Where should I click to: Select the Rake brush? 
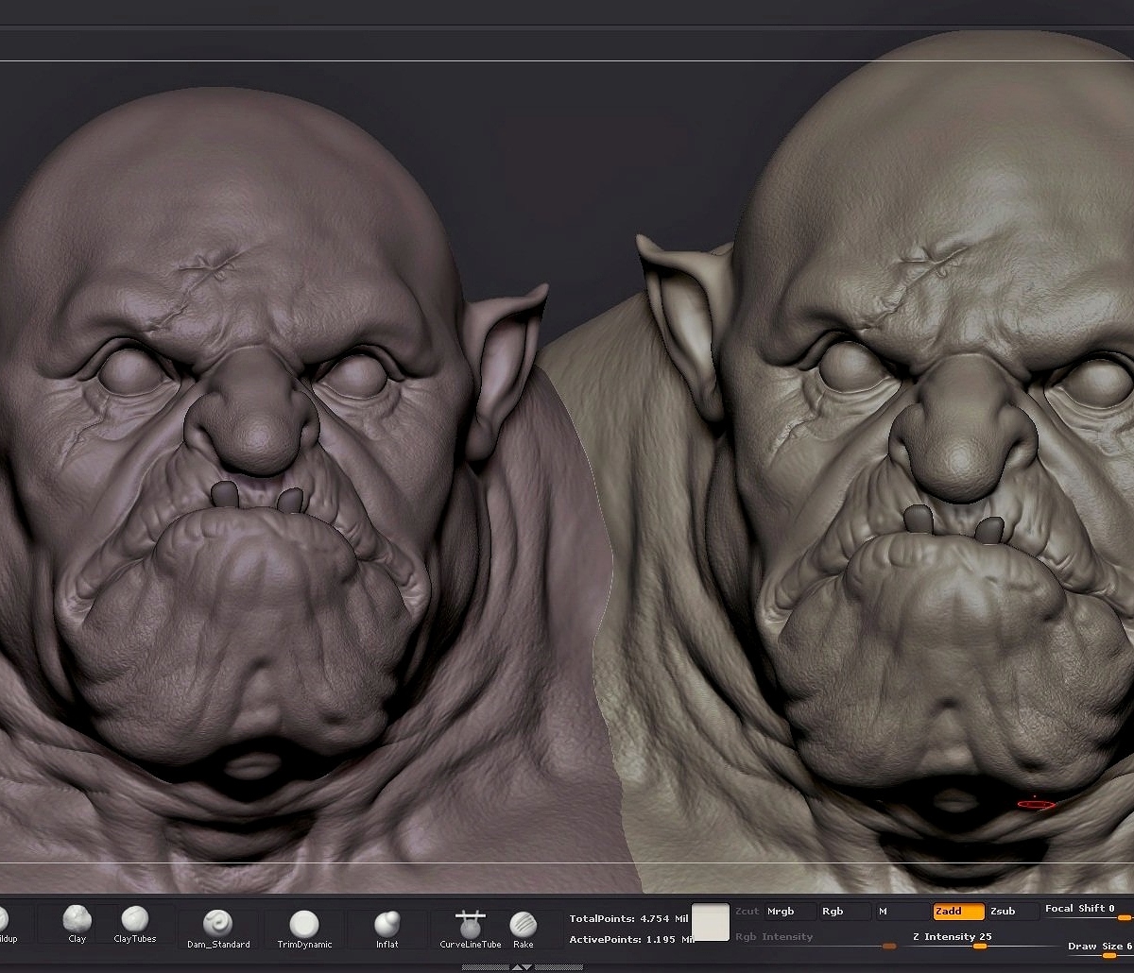524,929
